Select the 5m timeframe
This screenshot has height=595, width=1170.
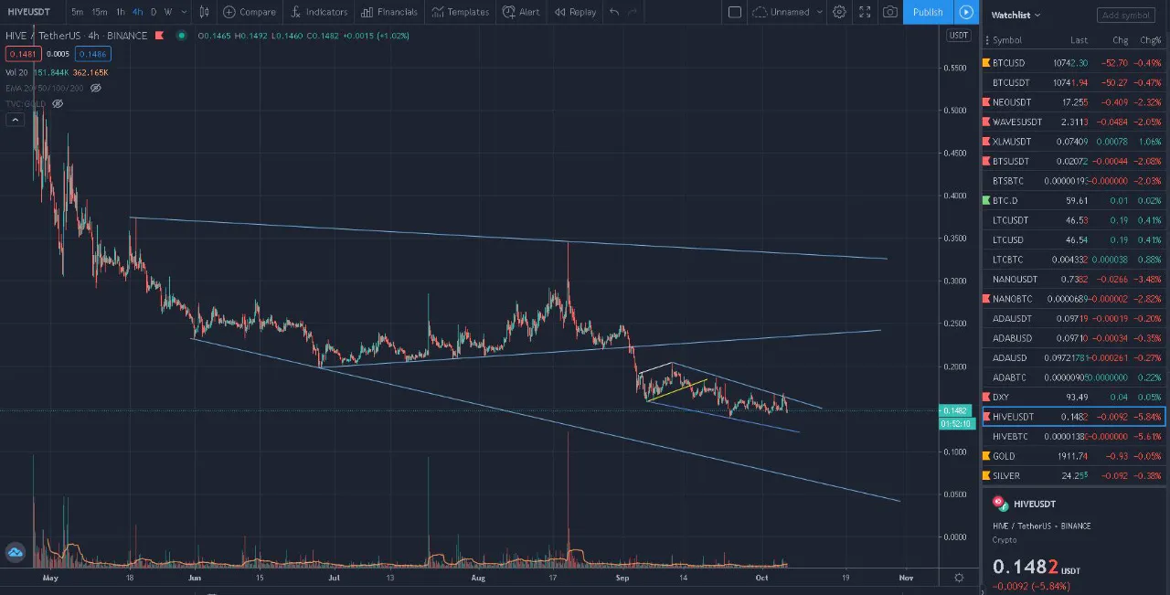(x=77, y=12)
